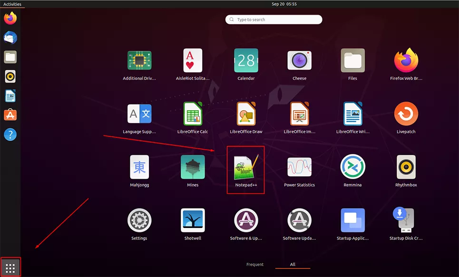Image resolution: width=459 pixels, height=277 pixels.
Task: Open the Calendar app
Action: pyautogui.click(x=246, y=60)
